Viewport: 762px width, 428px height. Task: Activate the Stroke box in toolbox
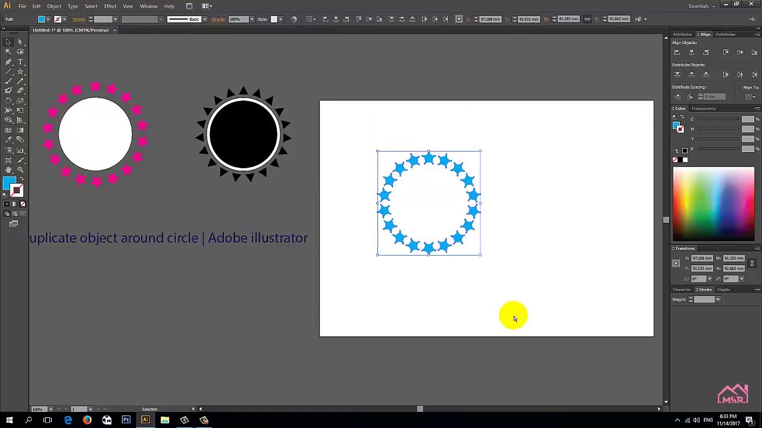(x=18, y=191)
